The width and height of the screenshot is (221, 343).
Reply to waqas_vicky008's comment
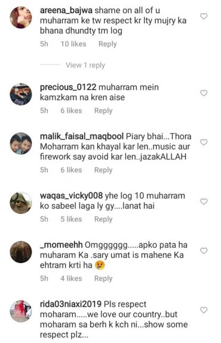(103, 219)
